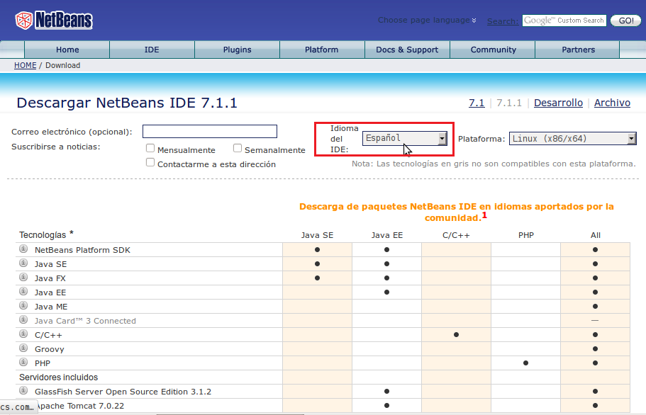Screen dimensions: 646x415
Task: Click the Groovy row label
Action: [50, 349]
